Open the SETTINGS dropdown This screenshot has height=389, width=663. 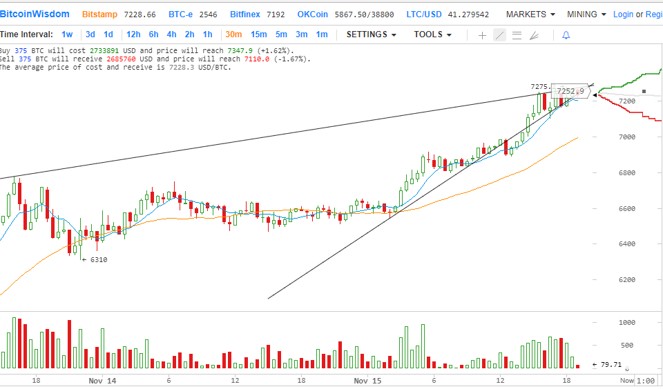pos(371,34)
